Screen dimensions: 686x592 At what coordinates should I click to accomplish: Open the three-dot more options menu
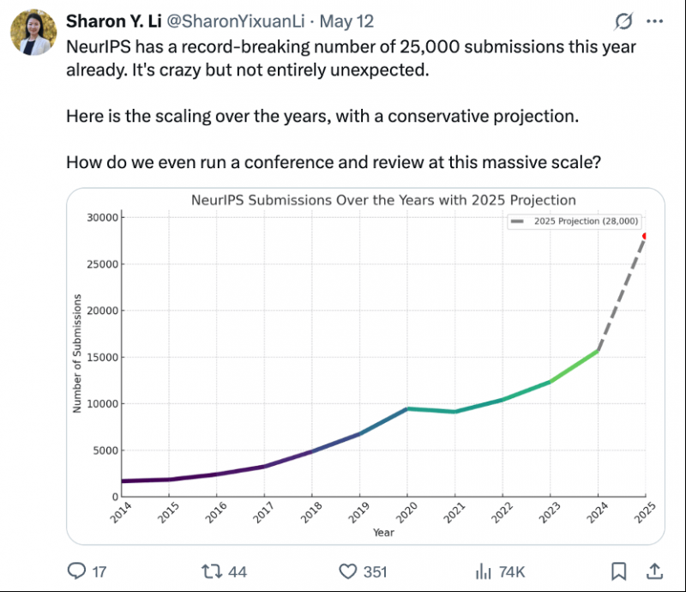(x=655, y=21)
